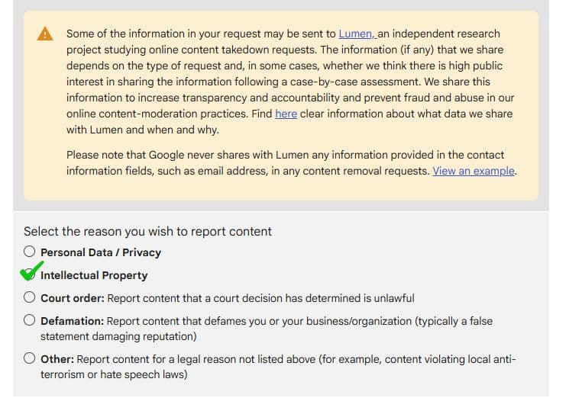
Task: Click the bold 'Other:' label
Action: [x=57, y=359]
